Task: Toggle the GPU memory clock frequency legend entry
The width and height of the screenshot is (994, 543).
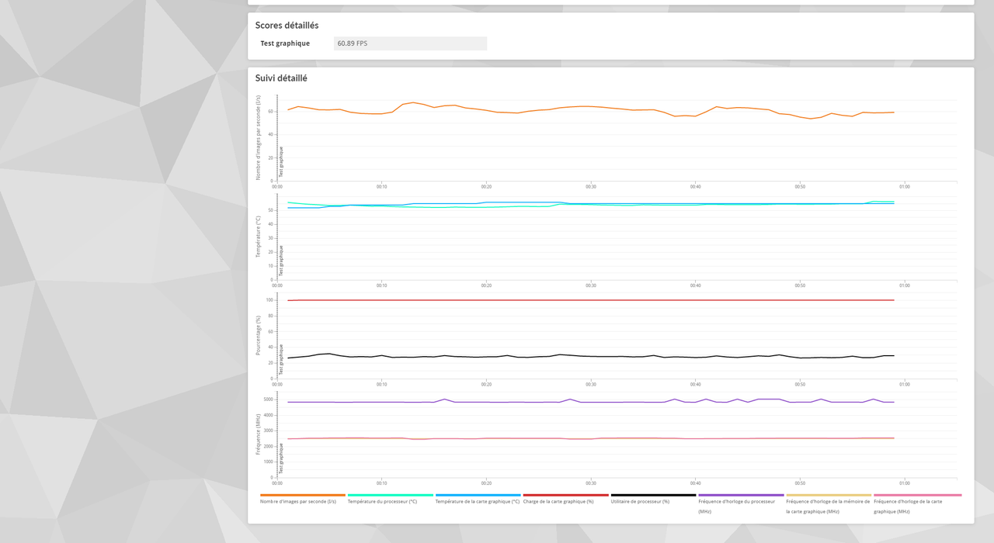Action: 829,503
